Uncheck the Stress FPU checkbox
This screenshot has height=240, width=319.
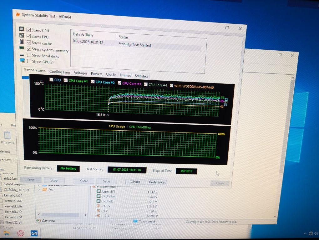click(29, 36)
